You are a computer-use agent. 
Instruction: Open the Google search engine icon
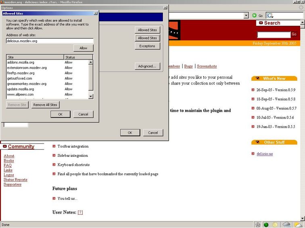click(270, 16)
